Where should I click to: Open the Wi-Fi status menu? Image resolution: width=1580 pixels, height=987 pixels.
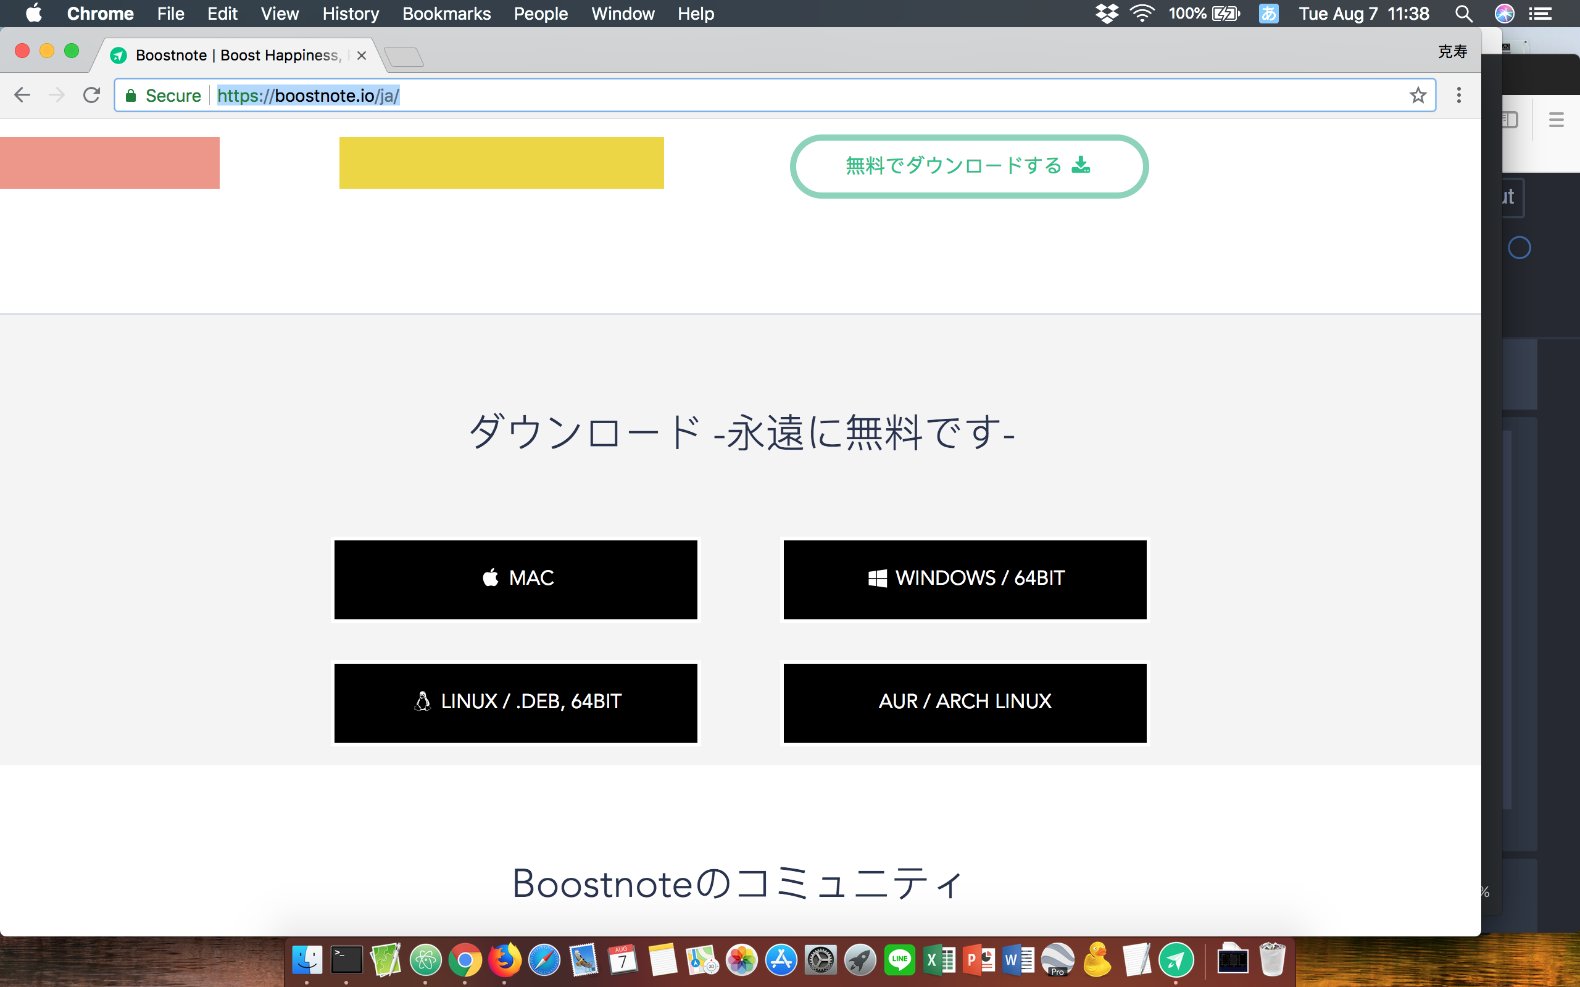[1142, 13]
